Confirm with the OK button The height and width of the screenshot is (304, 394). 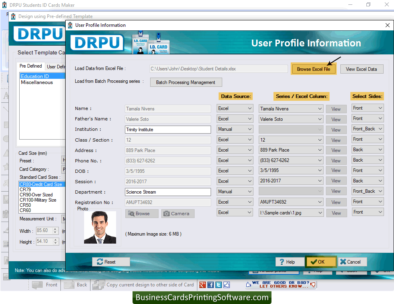pos(321,262)
